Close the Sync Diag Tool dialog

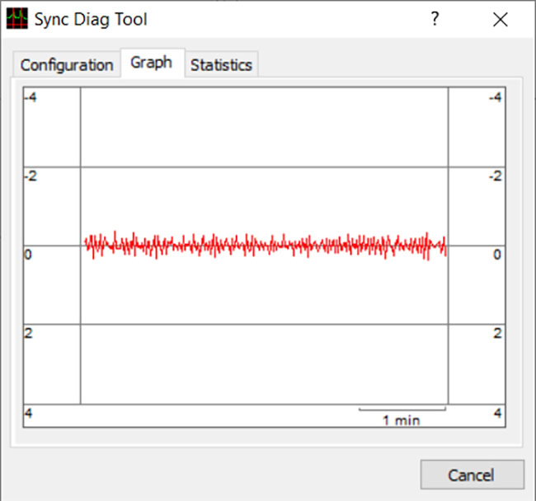click(500, 19)
